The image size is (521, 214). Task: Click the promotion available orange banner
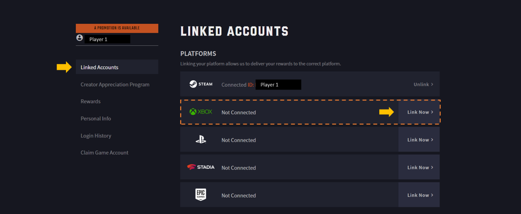click(117, 28)
